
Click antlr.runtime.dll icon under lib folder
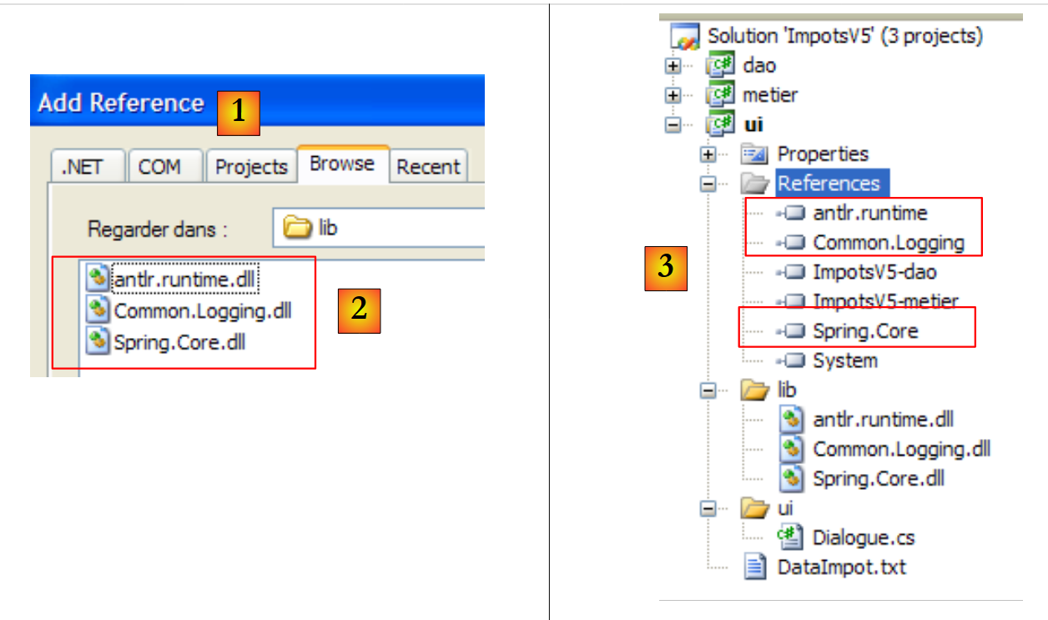coord(789,419)
